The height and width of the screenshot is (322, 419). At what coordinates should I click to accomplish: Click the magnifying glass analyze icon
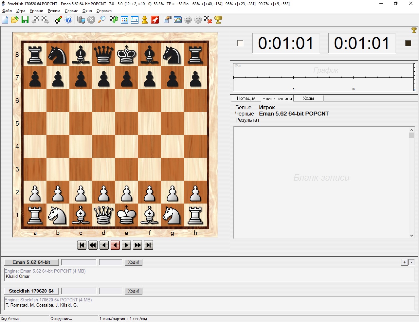101,20
